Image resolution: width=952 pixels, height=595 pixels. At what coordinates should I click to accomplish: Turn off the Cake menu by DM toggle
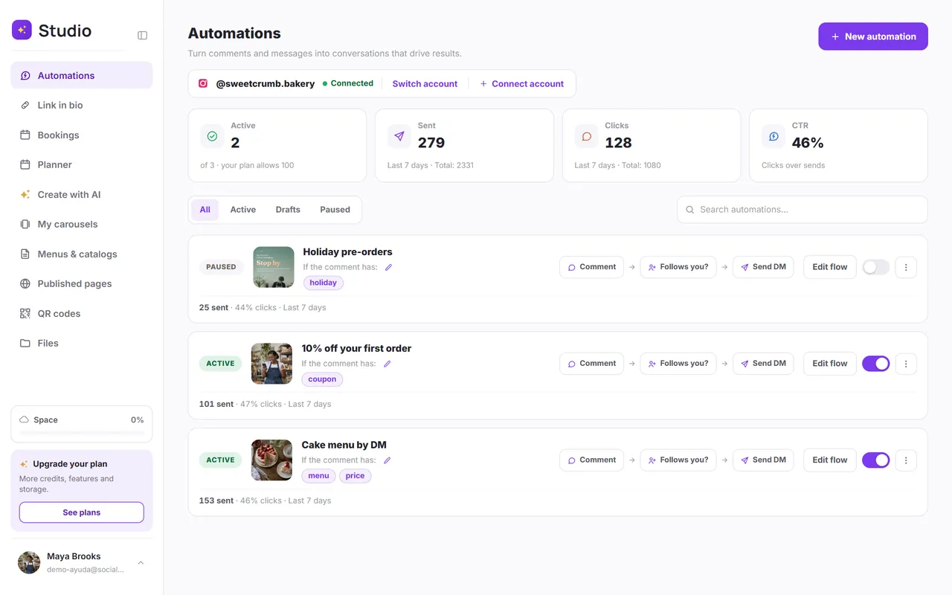[x=875, y=460]
